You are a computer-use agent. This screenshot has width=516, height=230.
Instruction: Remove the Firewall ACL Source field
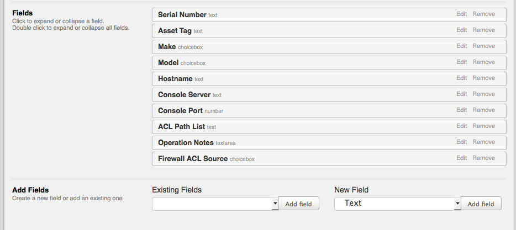[x=483, y=158]
